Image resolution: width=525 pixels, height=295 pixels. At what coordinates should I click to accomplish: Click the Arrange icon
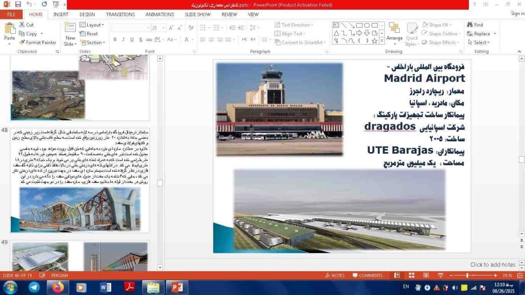point(394,33)
